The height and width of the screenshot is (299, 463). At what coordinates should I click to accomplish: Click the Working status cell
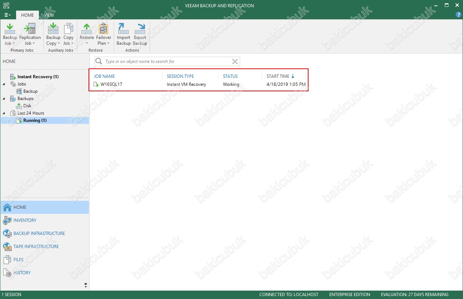[x=231, y=84]
